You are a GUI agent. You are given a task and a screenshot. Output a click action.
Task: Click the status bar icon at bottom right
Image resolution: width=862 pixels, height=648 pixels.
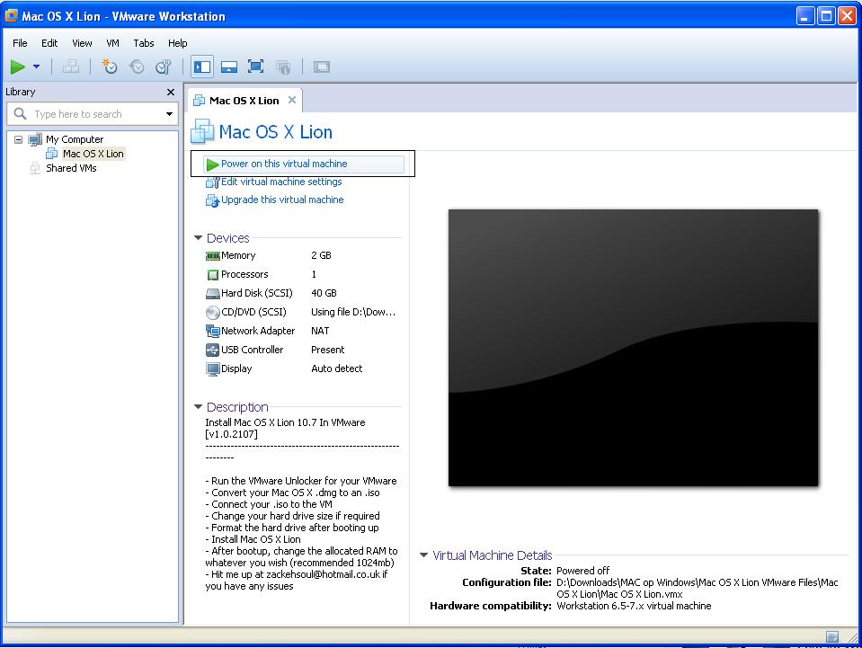[x=832, y=636]
